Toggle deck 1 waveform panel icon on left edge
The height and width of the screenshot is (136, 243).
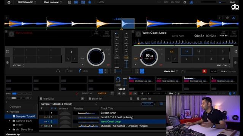point(7,62)
